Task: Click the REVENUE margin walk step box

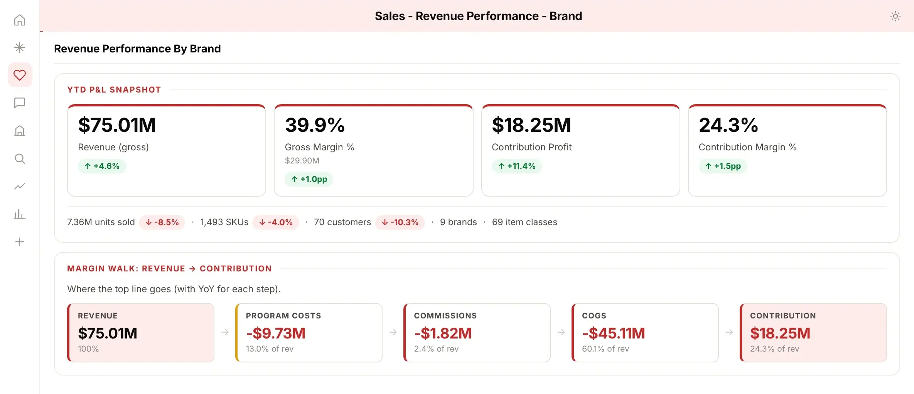Action: [x=141, y=333]
